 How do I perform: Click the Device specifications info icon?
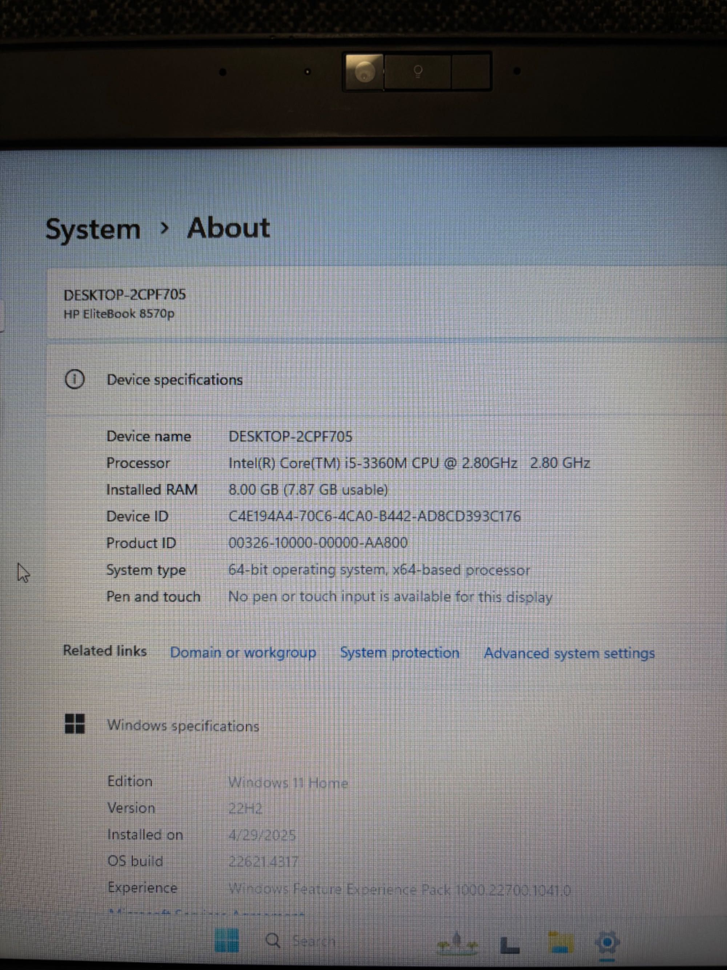tap(75, 379)
